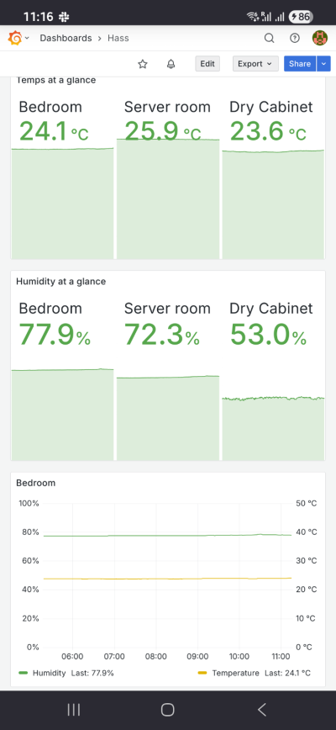
Task: Click the yellow Temperature legend color swatch
Action: click(x=202, y=673)
